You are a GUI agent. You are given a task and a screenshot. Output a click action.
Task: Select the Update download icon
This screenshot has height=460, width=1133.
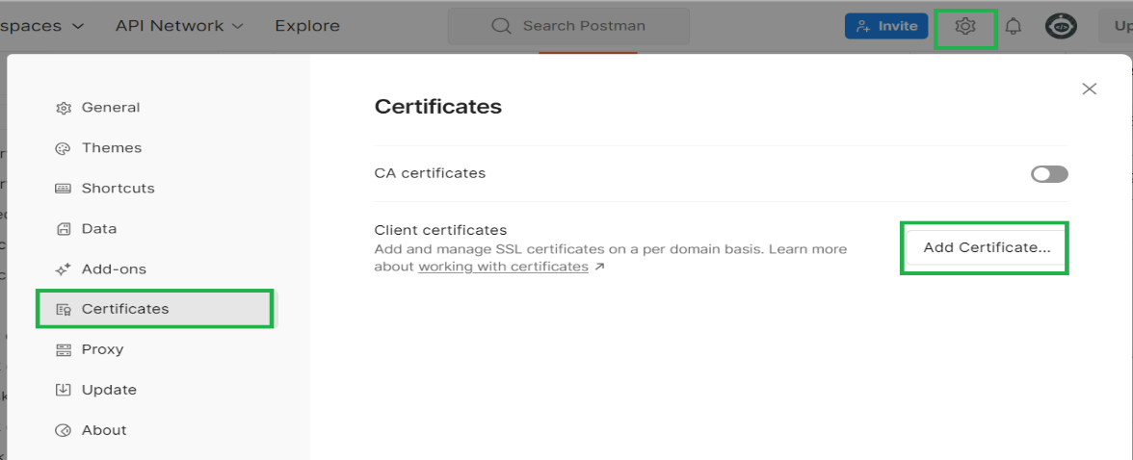pos(64,390)
